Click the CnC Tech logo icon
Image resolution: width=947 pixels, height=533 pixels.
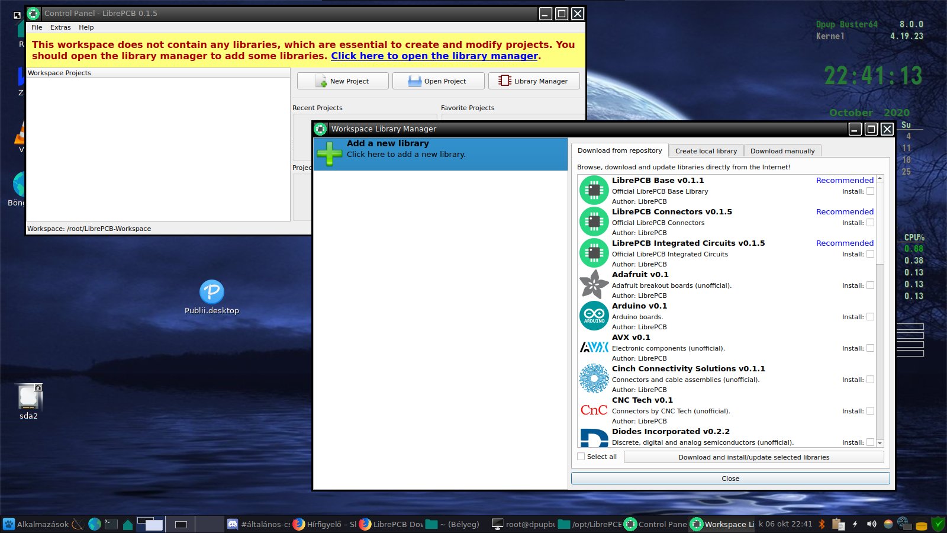click(594, 410)
